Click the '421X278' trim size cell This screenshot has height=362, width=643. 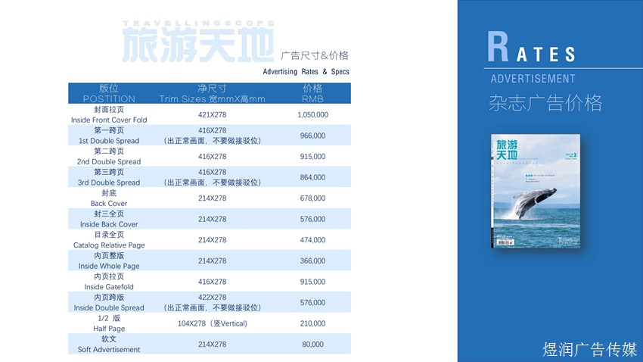tap(212, 115)
